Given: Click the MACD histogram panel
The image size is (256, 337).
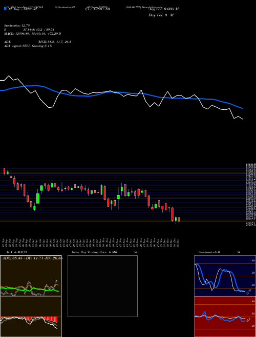Looking at the screenshot, I should pos(31,317).
